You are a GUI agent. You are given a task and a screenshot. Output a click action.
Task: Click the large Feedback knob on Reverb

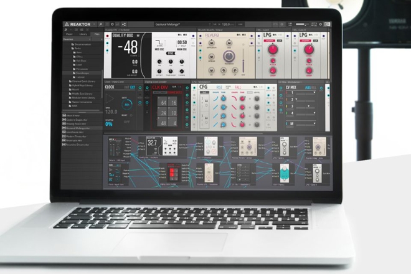coord(229,56)
